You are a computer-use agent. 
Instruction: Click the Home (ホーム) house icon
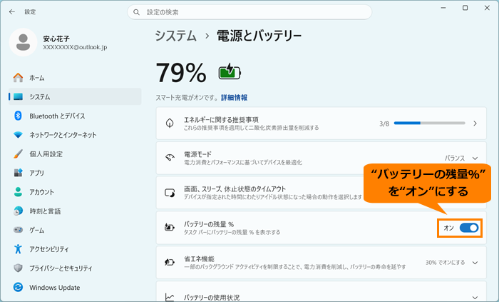18,77
